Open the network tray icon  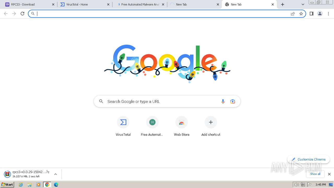click(x=303, y=185)
